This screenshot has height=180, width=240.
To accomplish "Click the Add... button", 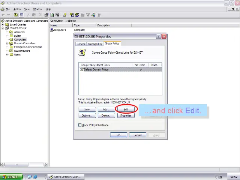I will [x=106, y=109].
